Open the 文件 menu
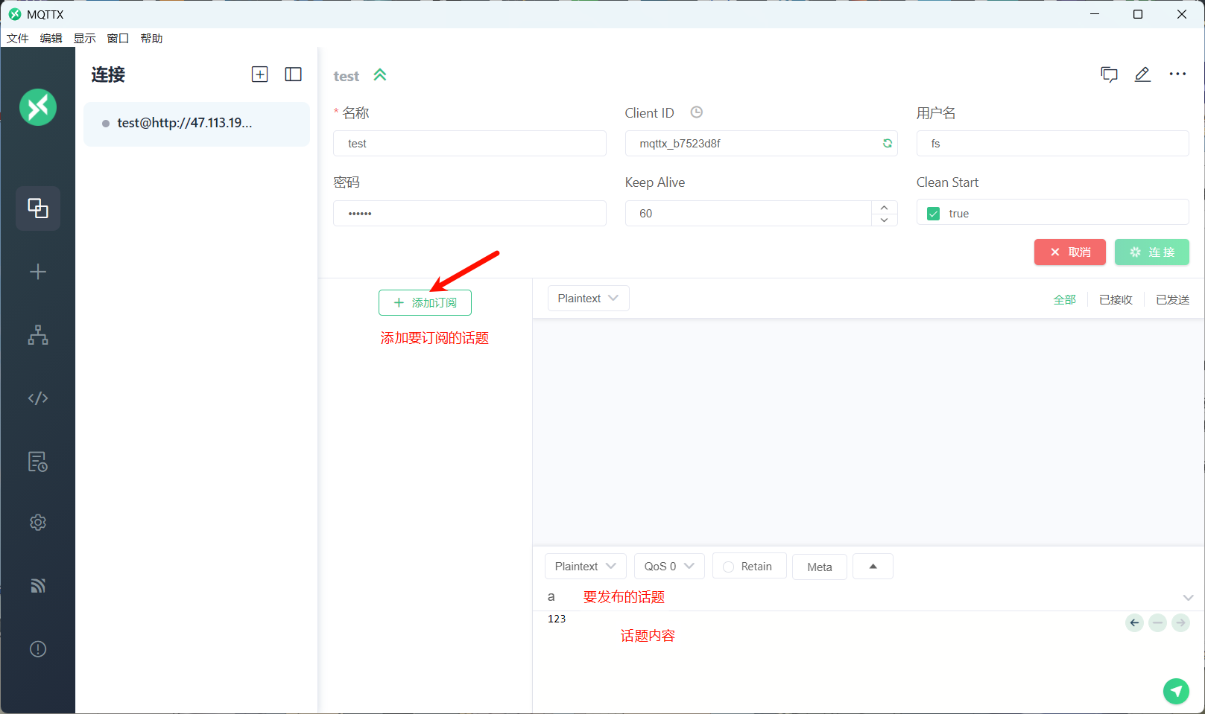 click(x=17, y=39)
